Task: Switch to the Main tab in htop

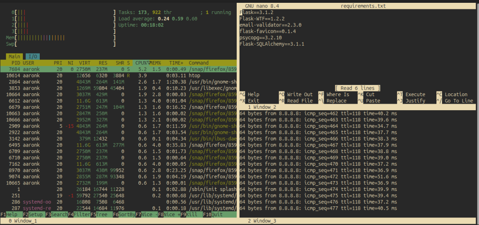Action: [14, 56]
